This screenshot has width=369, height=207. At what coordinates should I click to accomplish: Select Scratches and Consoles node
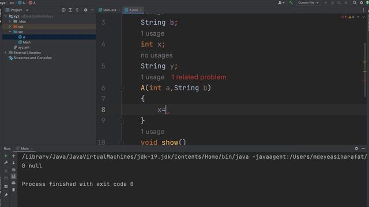coord(49,57)
